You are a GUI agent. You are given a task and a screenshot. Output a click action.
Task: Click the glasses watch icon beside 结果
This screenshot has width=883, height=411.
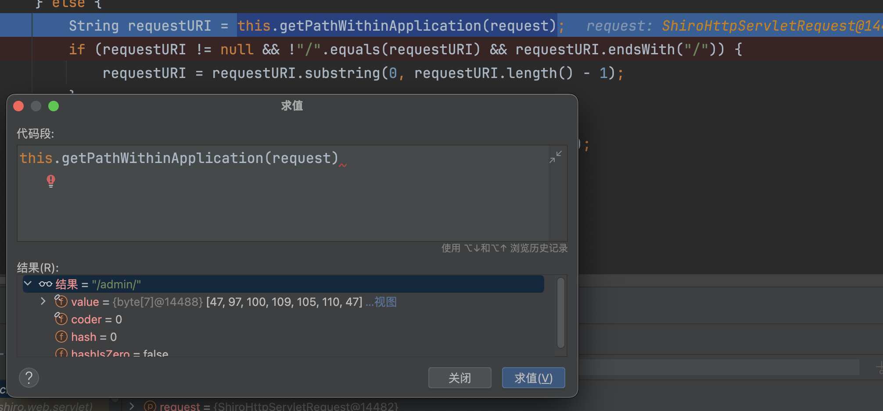tap(46, 284)
